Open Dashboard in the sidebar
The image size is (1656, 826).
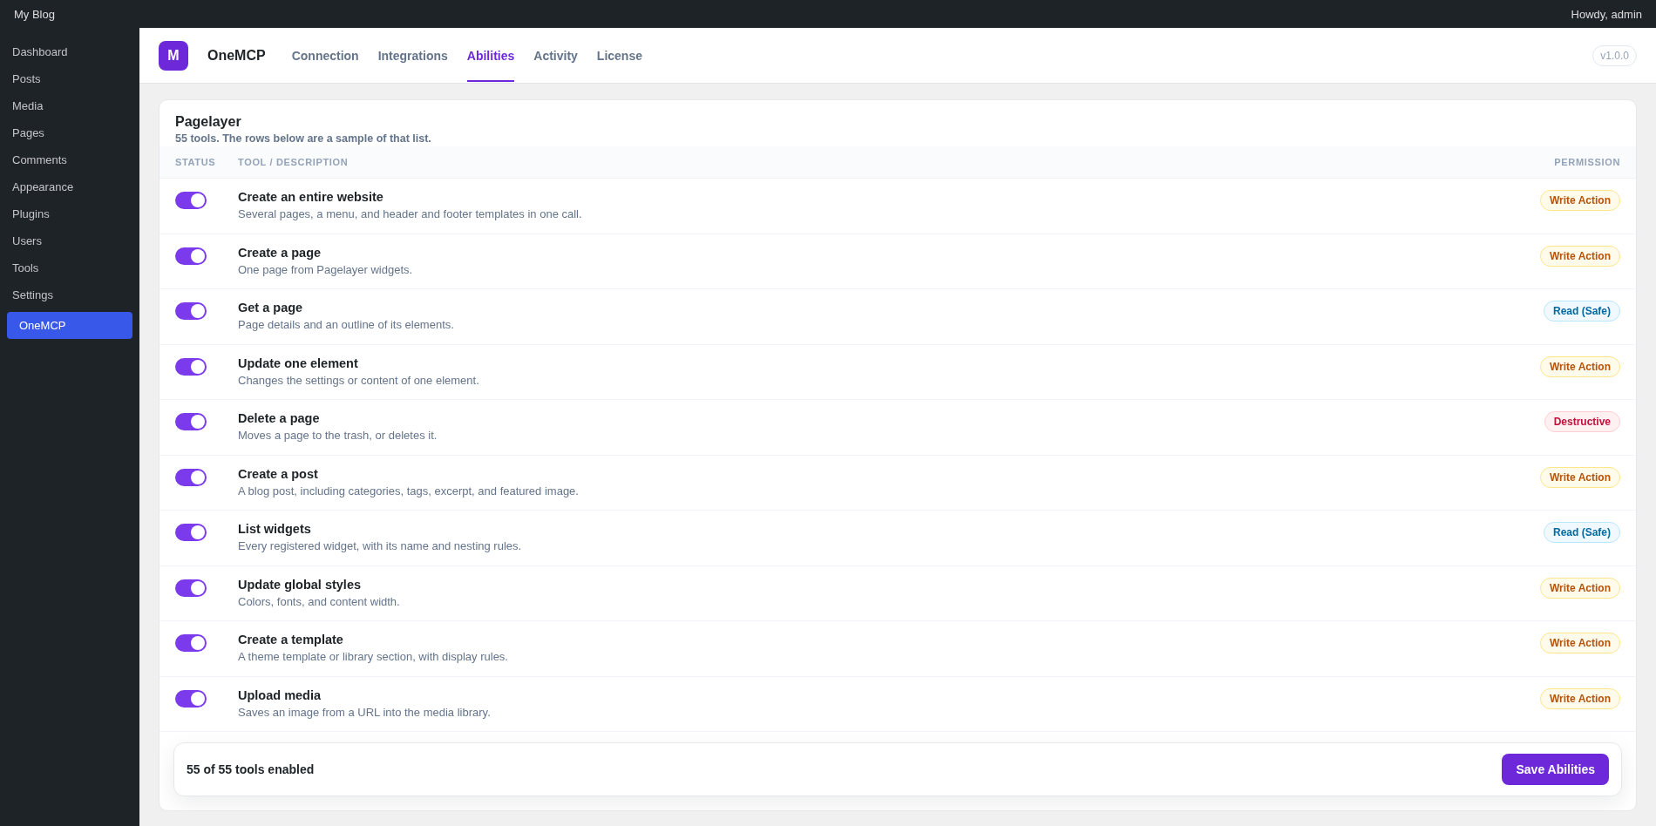pyautogui.click(x=70, y=52)
